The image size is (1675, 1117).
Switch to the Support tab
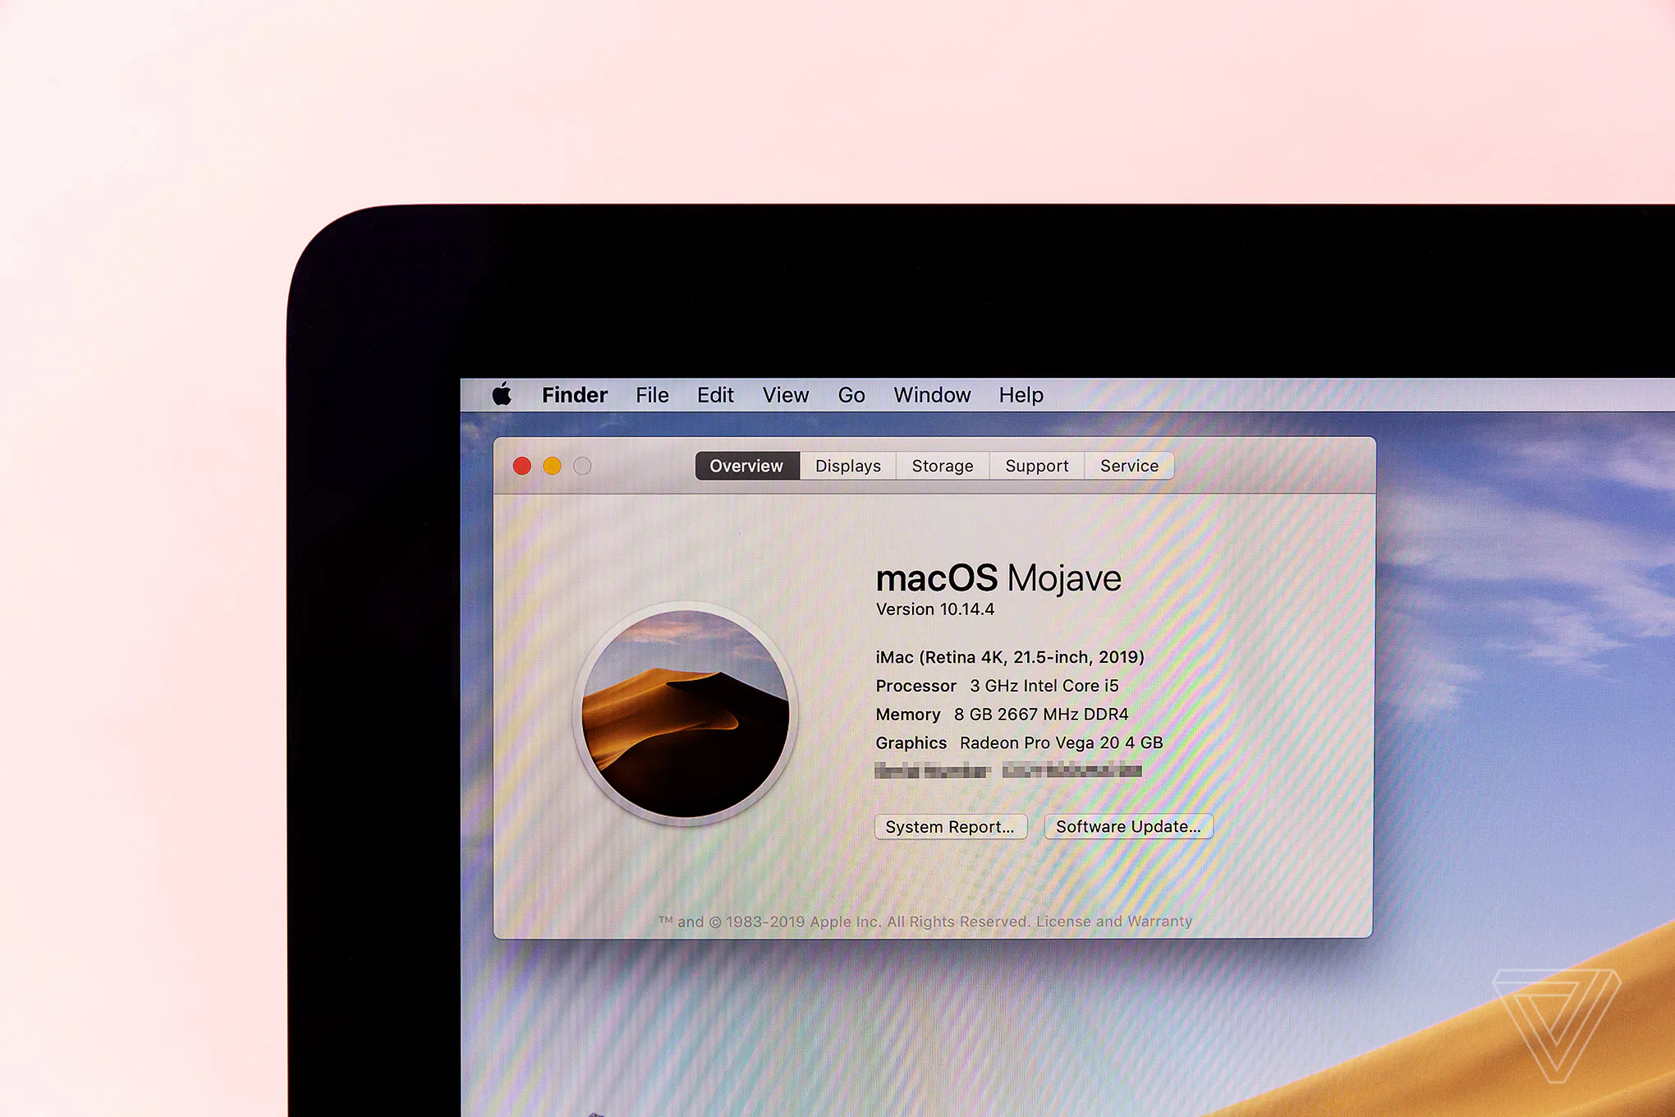1037,466
